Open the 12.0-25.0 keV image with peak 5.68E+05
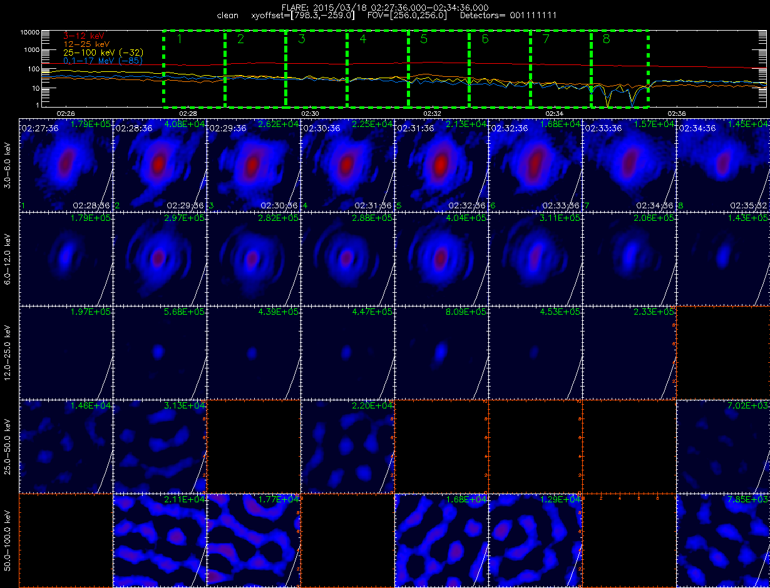This screenshot has width=770, height=588. coord(160,352)
